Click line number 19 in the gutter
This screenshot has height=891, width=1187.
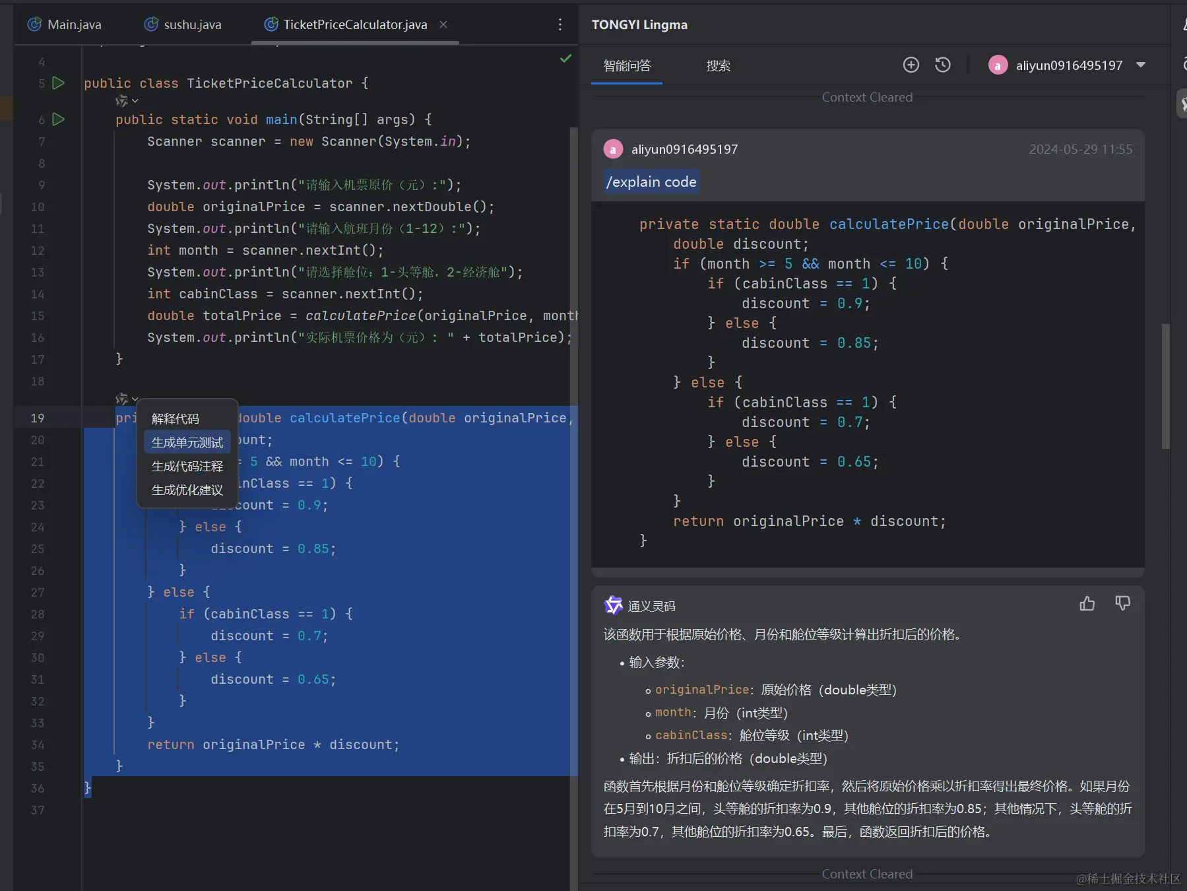[x=38, y=418]
